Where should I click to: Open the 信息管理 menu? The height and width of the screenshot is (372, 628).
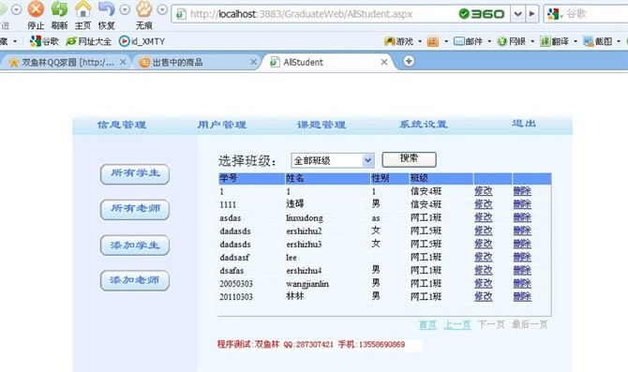(122, 125)
